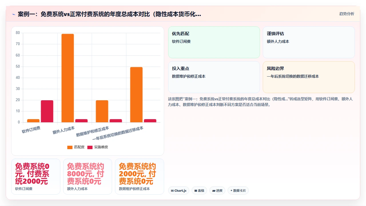Click the 数据卡片 tag chip
Screen dimensions: 366x206
click(238, 191)
